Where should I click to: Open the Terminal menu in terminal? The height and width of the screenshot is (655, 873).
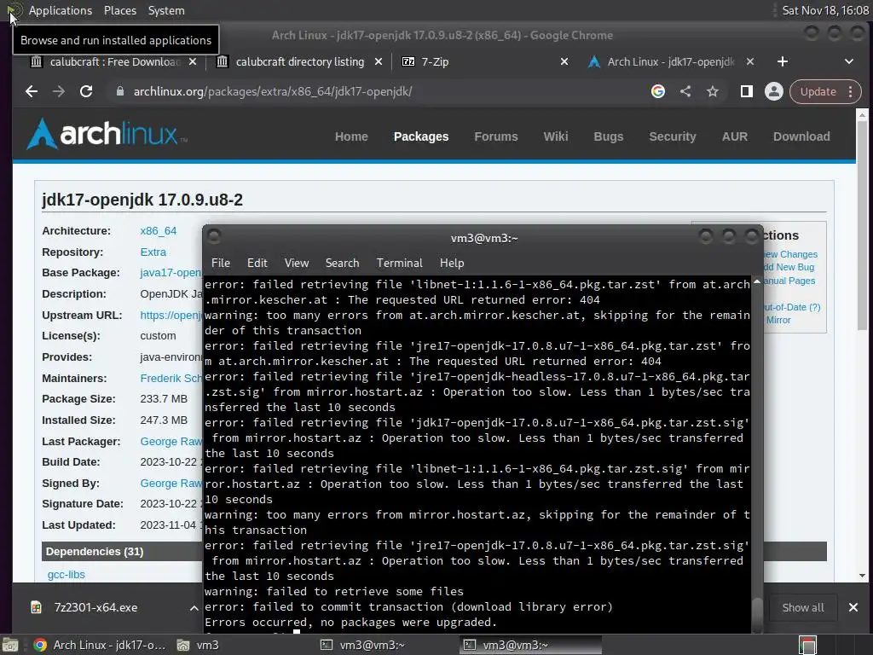[399, 263]
